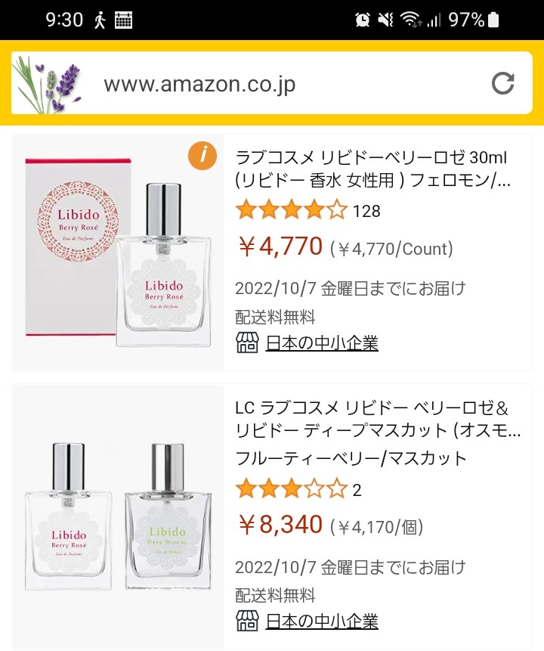Tap the store icon under second product
Image resolution: width=544 pixels, height=651 pixels.
coord(247,621)
